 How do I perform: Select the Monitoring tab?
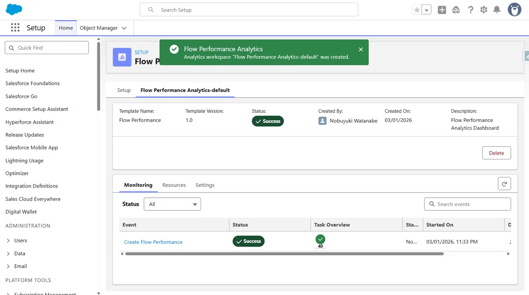[x=138, y=185]
